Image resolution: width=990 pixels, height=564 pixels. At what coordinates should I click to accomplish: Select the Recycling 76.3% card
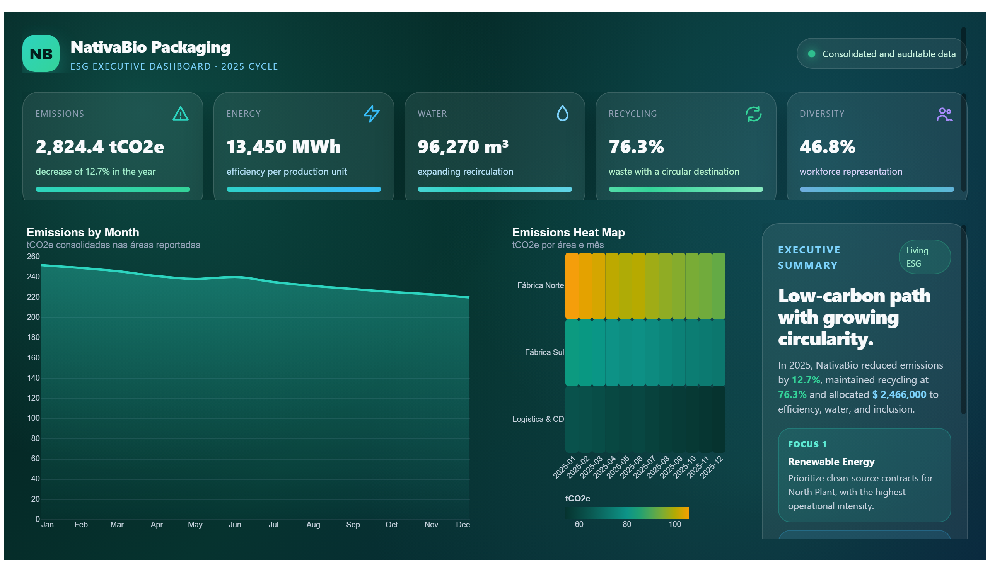[x=686, y=146]
